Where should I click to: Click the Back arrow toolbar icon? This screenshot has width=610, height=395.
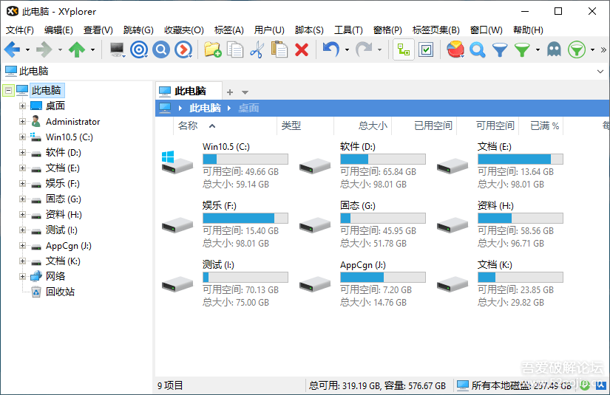pos(13,49)
